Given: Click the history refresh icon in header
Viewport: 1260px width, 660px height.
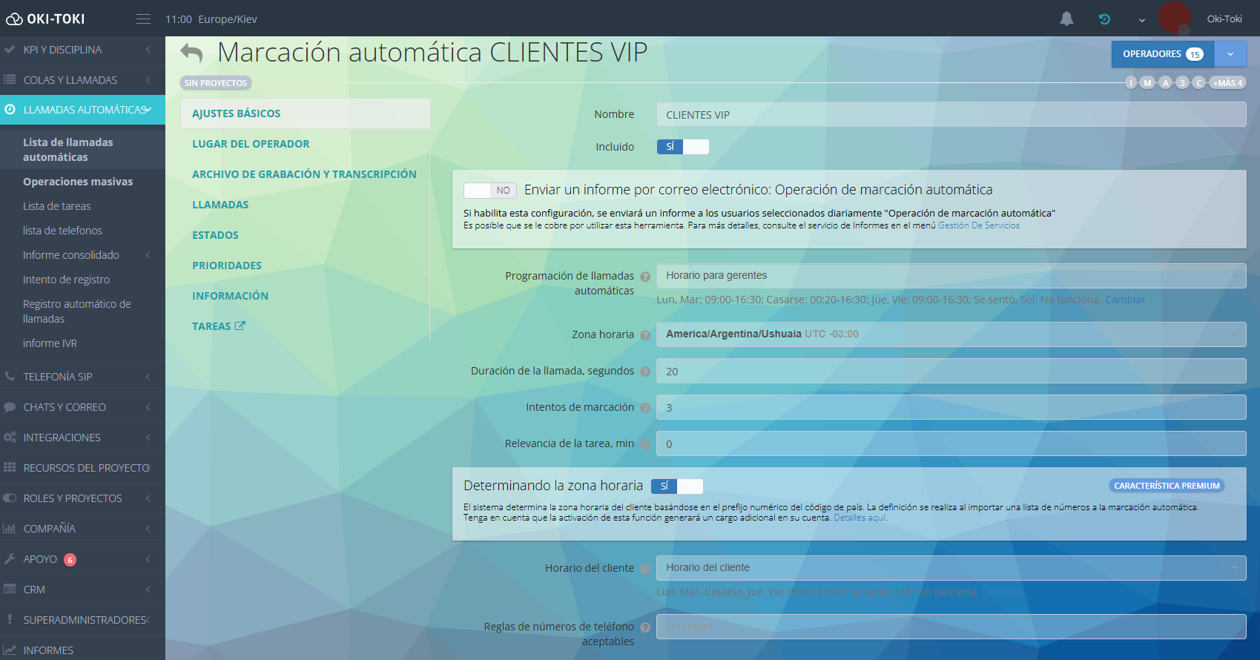Looking at the screenshot, I should coord(1104,19).
